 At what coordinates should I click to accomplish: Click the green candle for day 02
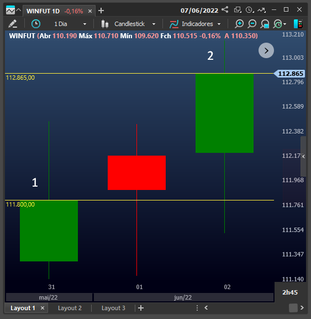[x=224, y=113]
